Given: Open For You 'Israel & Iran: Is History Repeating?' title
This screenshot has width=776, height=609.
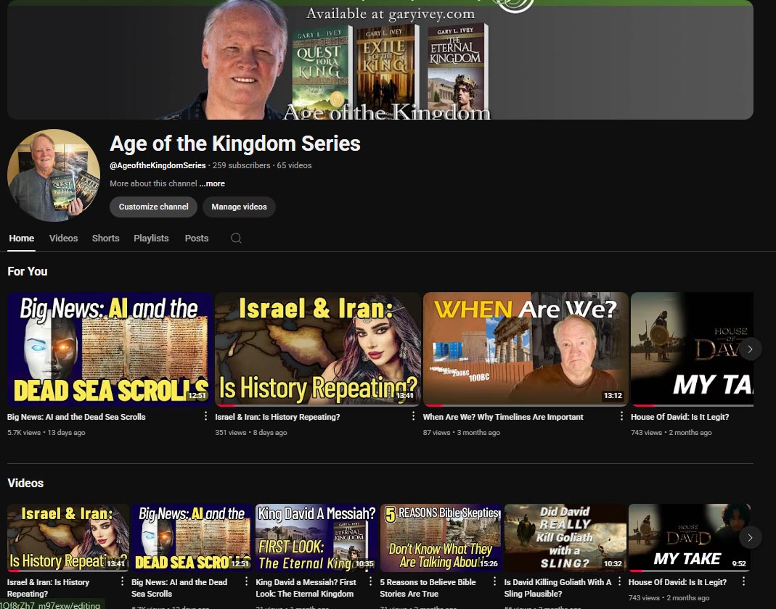Looking at the screenshot, I should coord(277,417).
